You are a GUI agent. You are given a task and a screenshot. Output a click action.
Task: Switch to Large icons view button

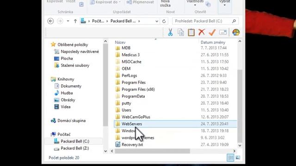pos(238,158)
